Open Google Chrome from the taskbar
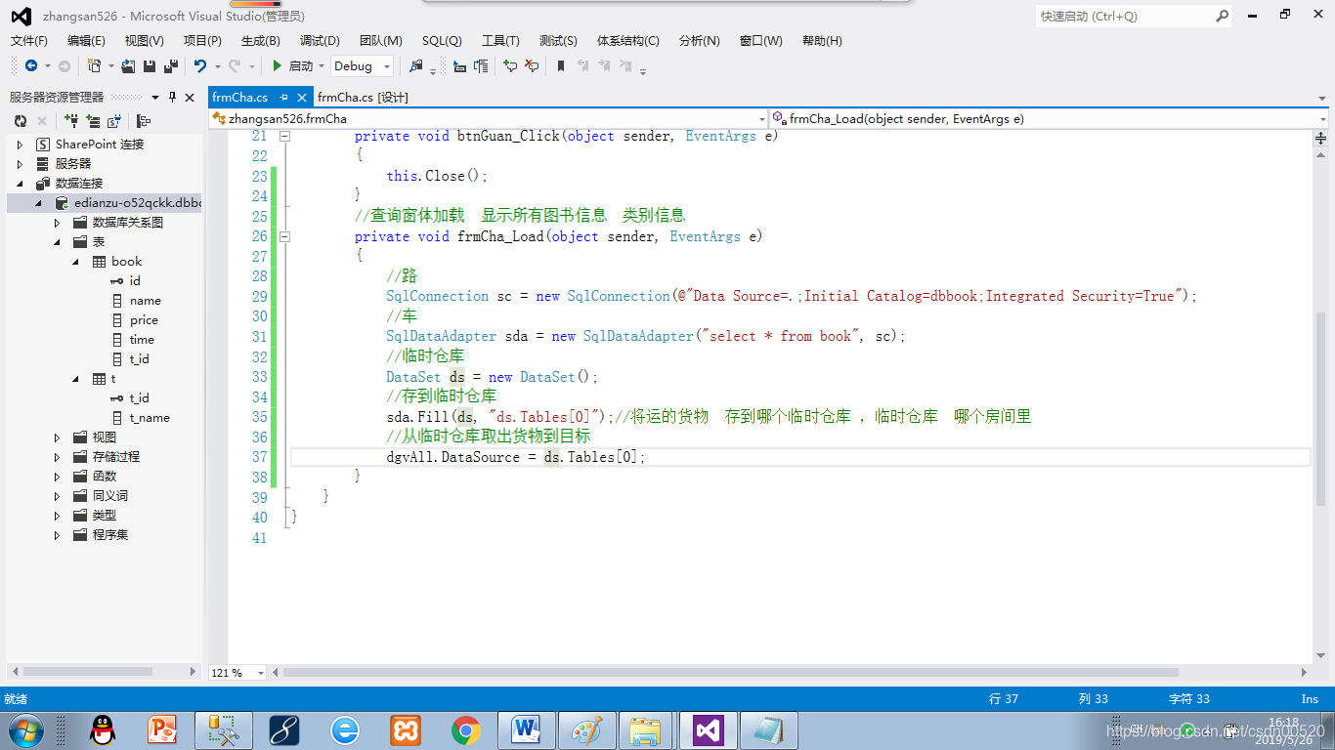This screenshot has width=1335, height=750. pyautogui.click(x=465, y=729)
